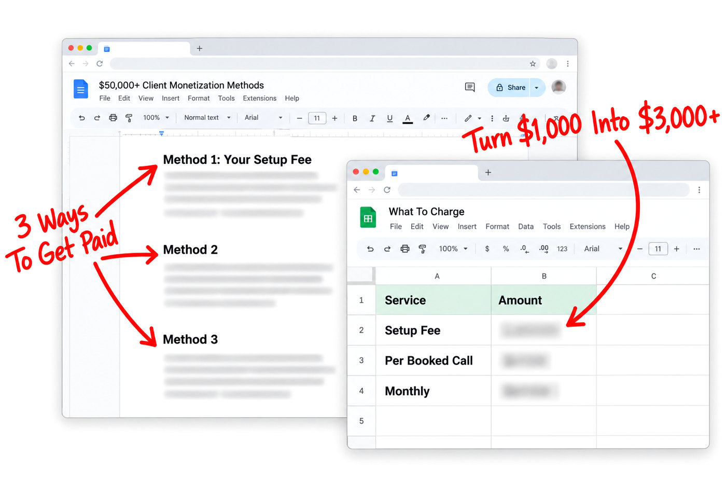This screenshot has height=484, width=726.
Task: Select the Setup Fee cell in Sheets
Action: [x=433, y=330]
